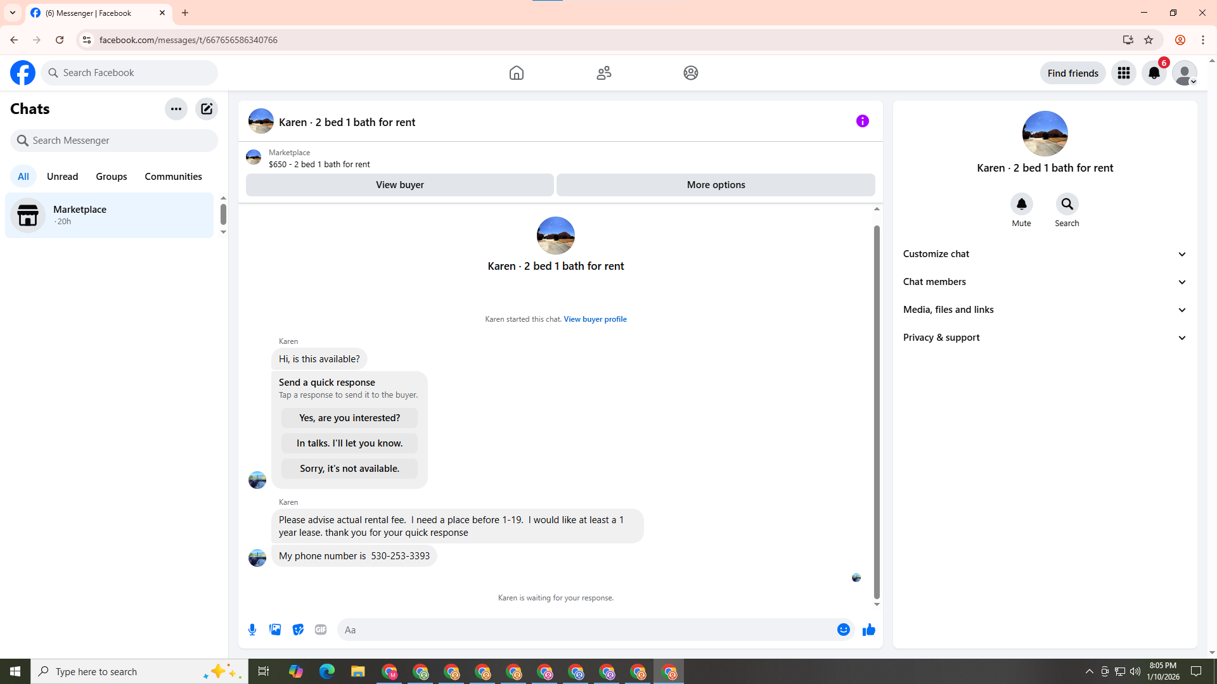Toggle the conversation information panel
Viewport: 1217px width, 684px height.
[x=862, y=121]
